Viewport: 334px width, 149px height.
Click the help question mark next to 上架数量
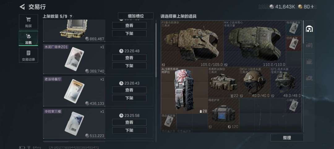tap(71, 16)
